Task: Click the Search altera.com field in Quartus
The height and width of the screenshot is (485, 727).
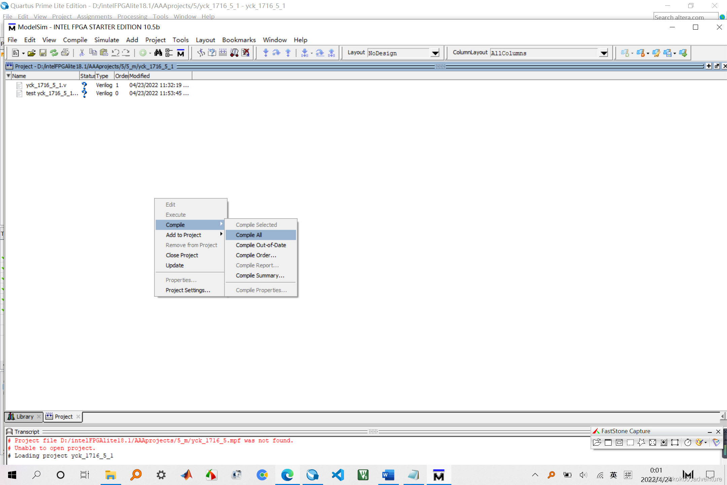Action: [686, 17]
